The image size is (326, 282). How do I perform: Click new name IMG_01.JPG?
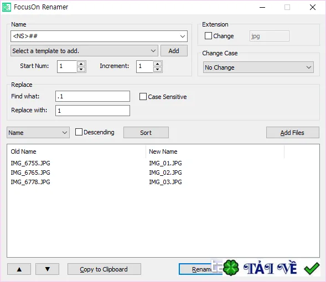(x=165, y=163)
